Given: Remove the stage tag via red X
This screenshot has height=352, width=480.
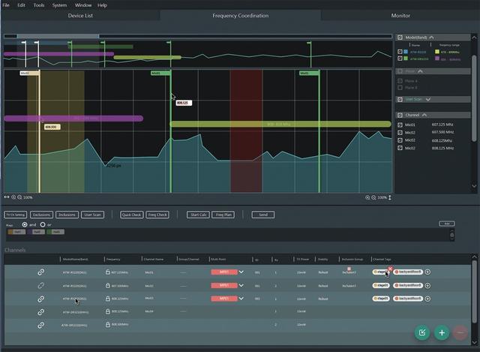Looking at the screenshot, I should tap(390, 269).
